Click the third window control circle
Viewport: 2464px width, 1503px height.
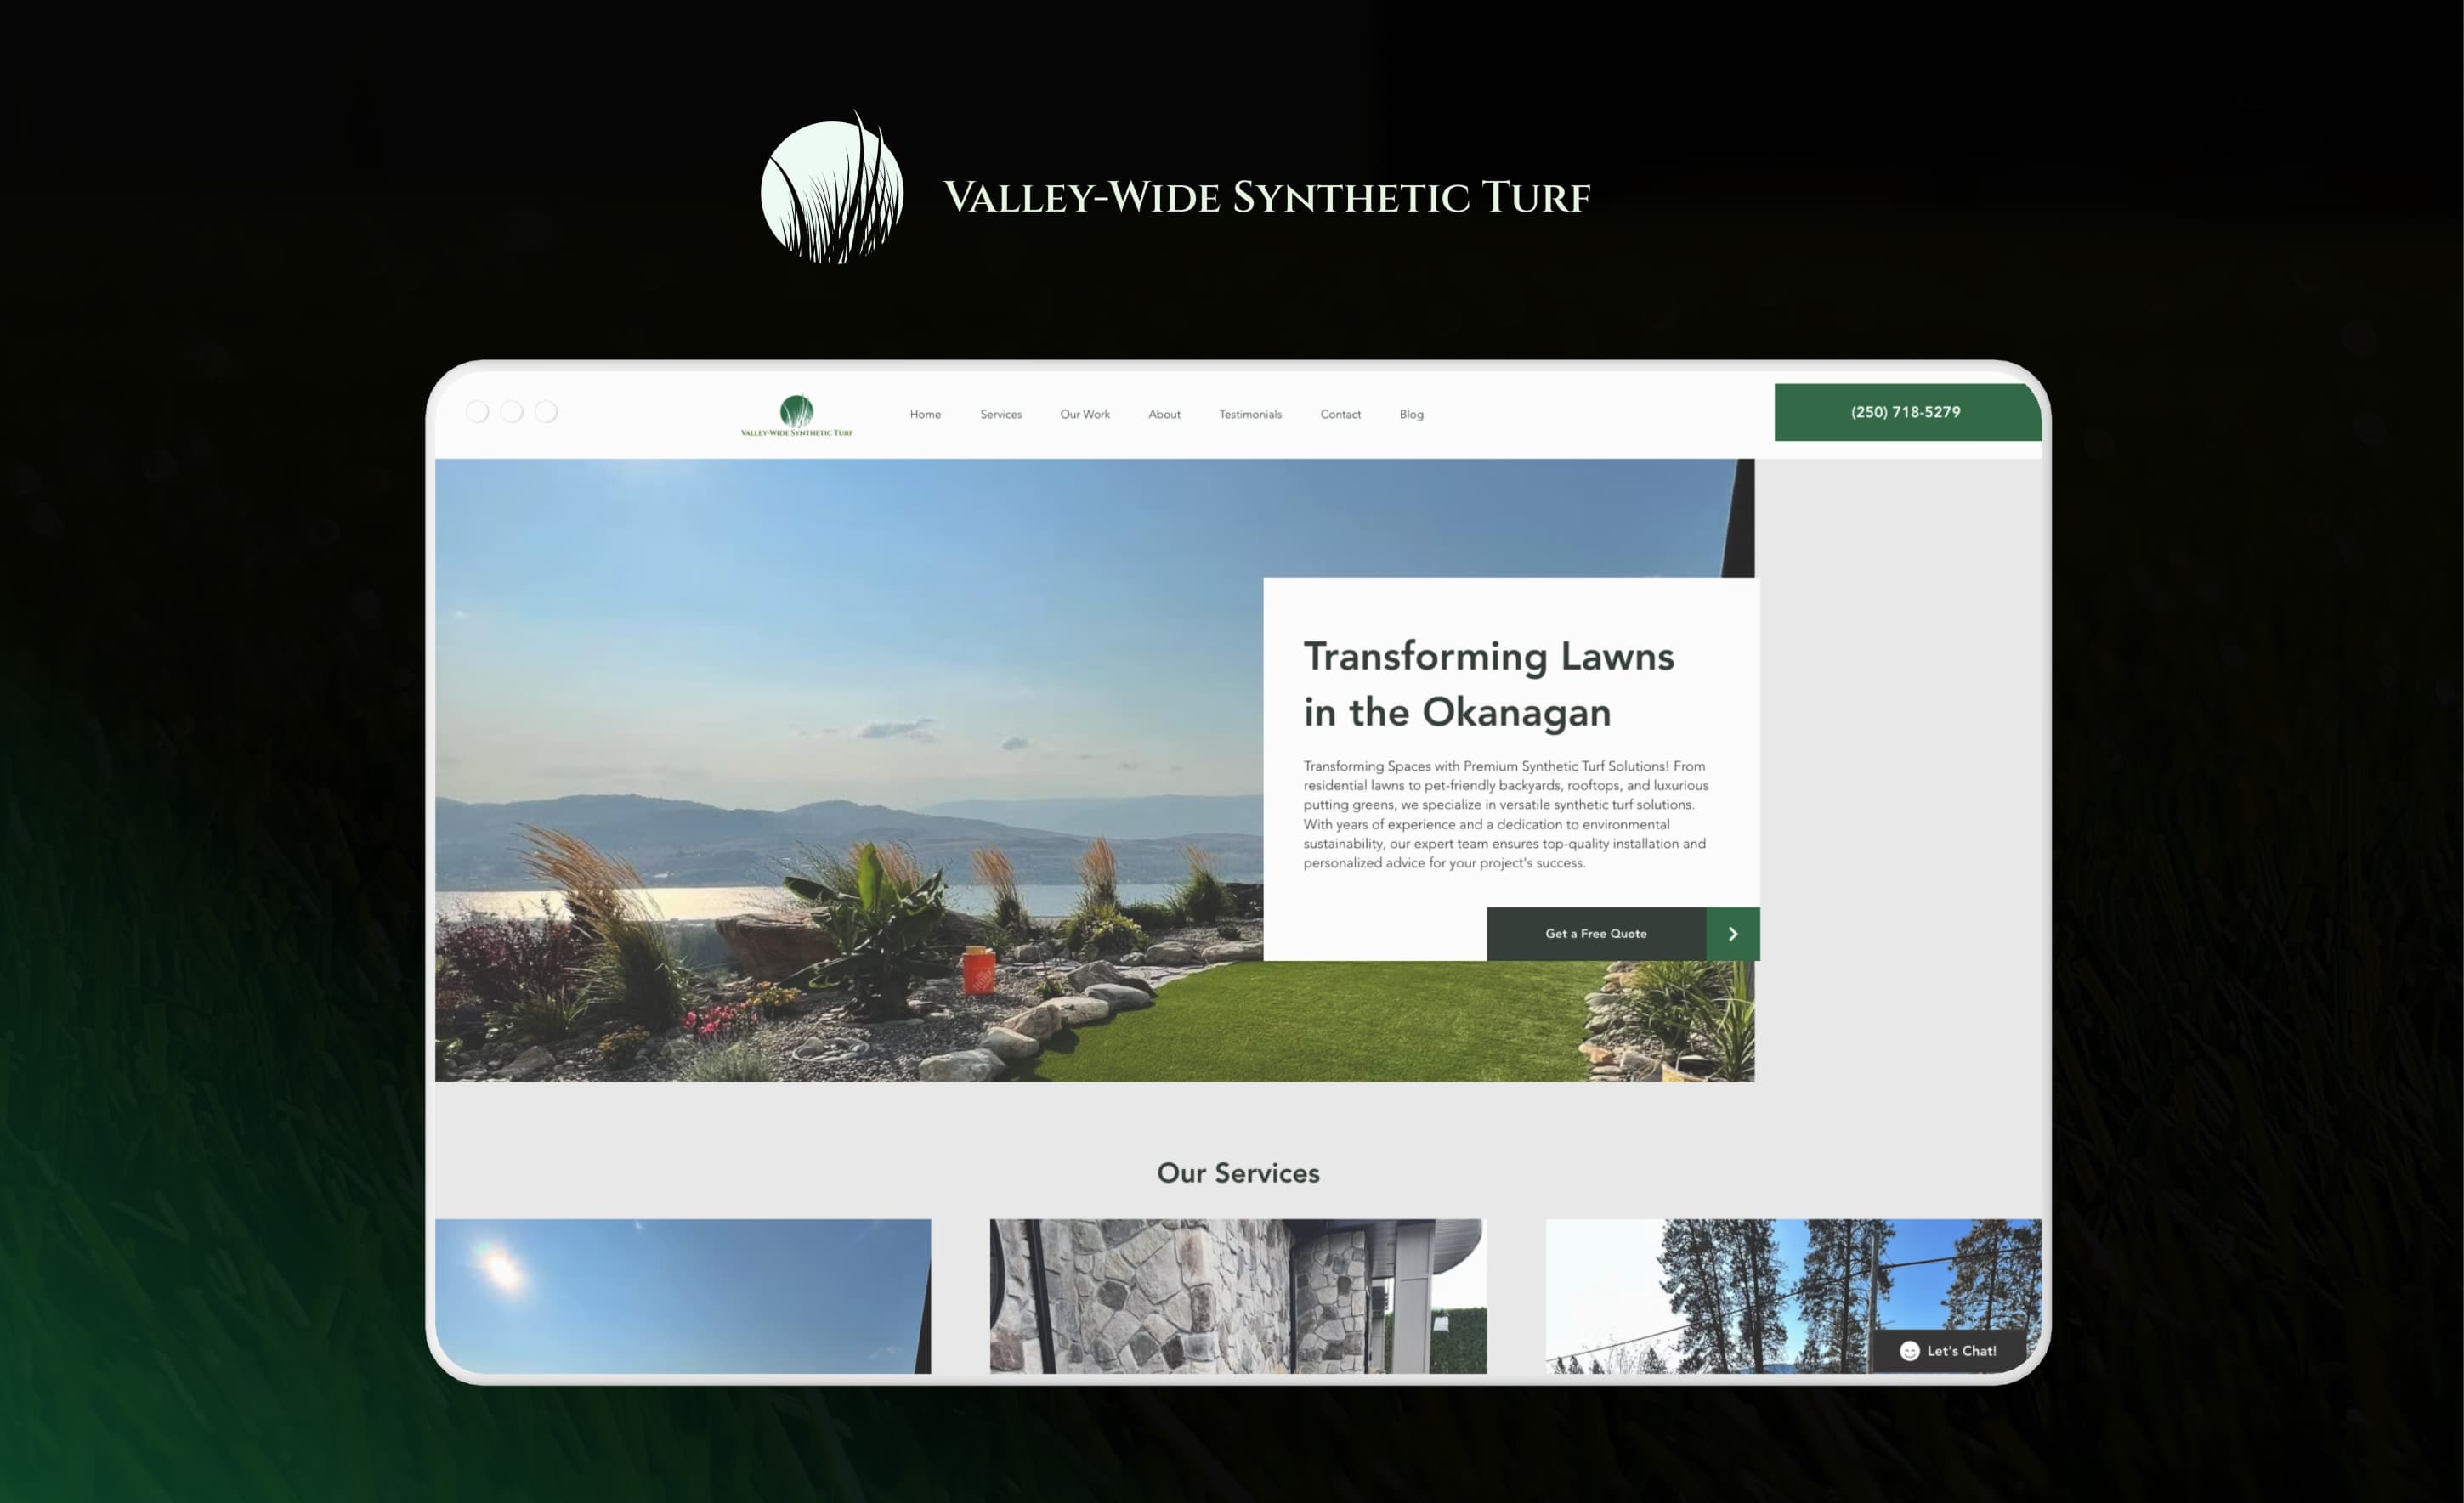pyautogui.click(x=545, y=412)
